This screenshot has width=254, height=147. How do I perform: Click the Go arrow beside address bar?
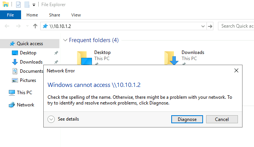tap(210, 26)
